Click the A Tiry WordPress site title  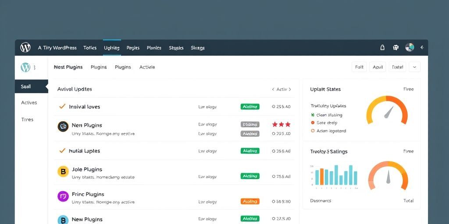57,48
